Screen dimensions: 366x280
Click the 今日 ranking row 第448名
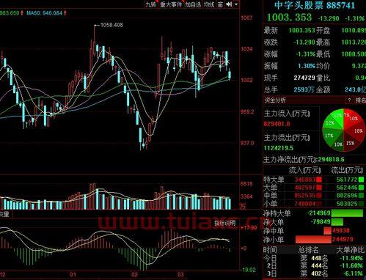click(314, 258)
